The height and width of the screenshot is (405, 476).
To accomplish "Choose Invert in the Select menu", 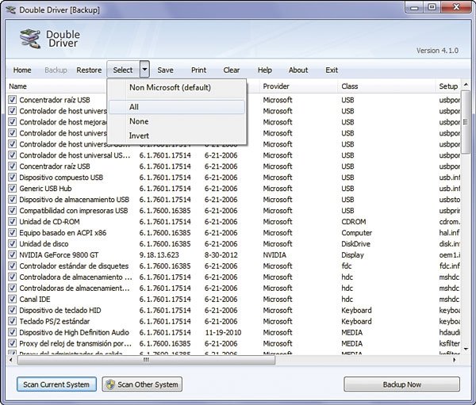I will click(177, 136).
